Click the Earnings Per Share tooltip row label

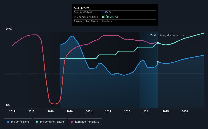pos(86,21)
